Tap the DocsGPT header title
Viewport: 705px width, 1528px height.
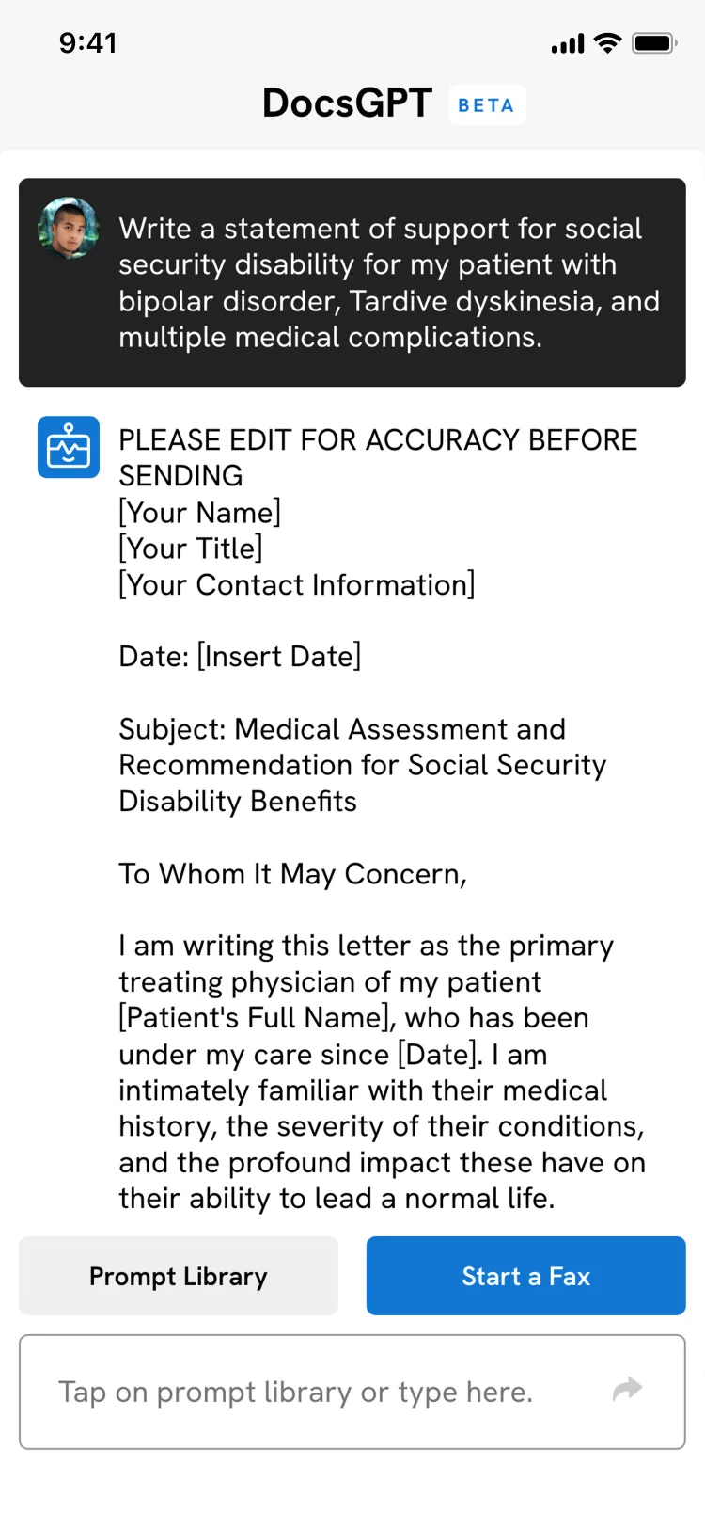coord(347,103)
